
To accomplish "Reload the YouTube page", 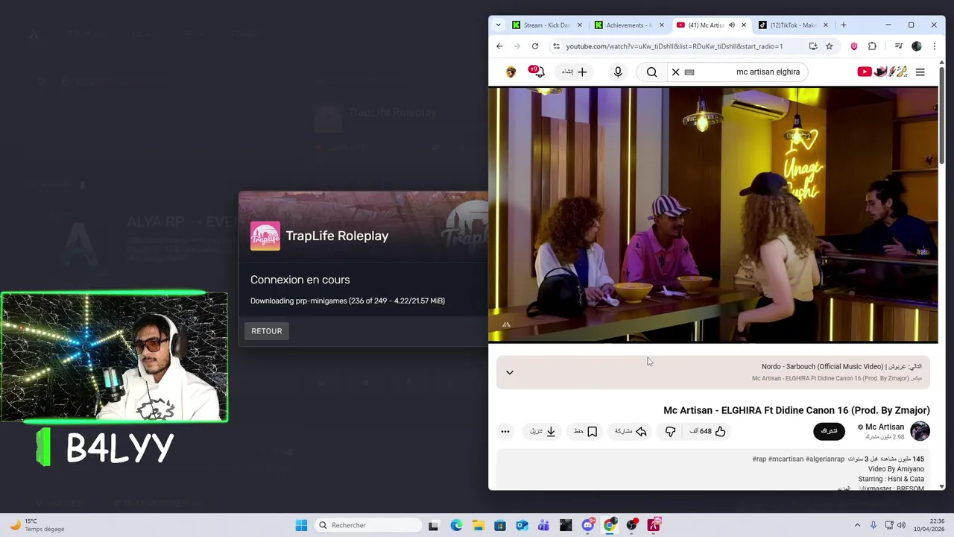I will [535, 46].
